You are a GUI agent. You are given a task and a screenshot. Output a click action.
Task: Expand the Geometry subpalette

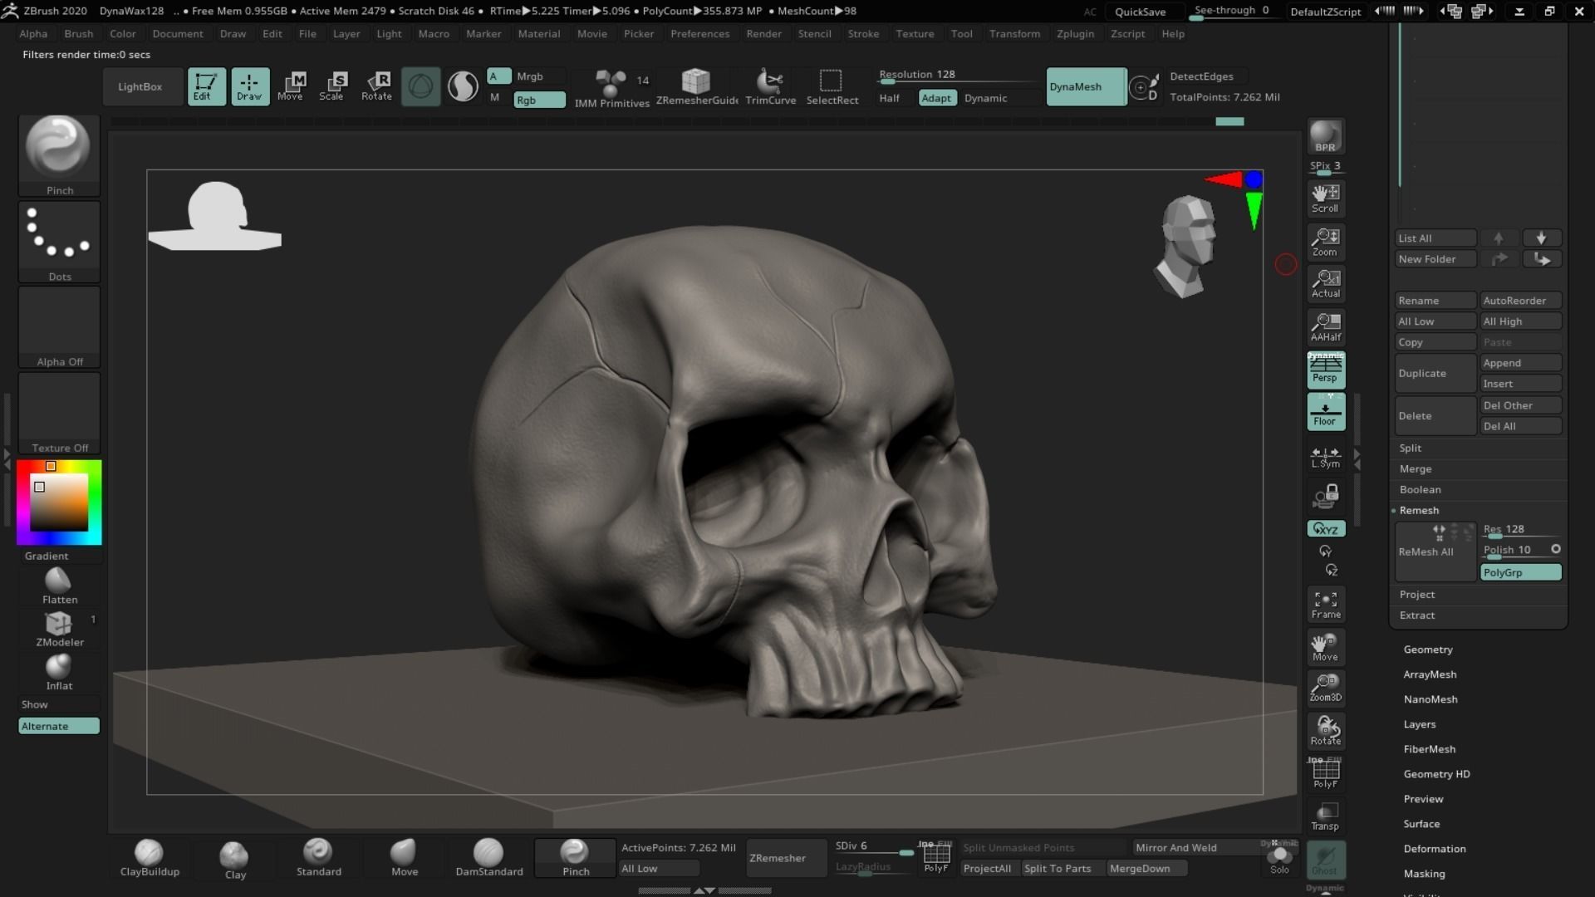click(1428, 649)
